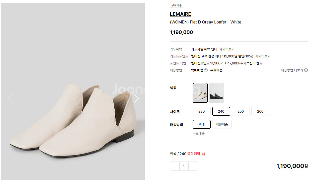The width and height of the screenshot is (311, 180).
Task: Go to next product image arrow
Action: pyautogui.click(x=136, y=98)
